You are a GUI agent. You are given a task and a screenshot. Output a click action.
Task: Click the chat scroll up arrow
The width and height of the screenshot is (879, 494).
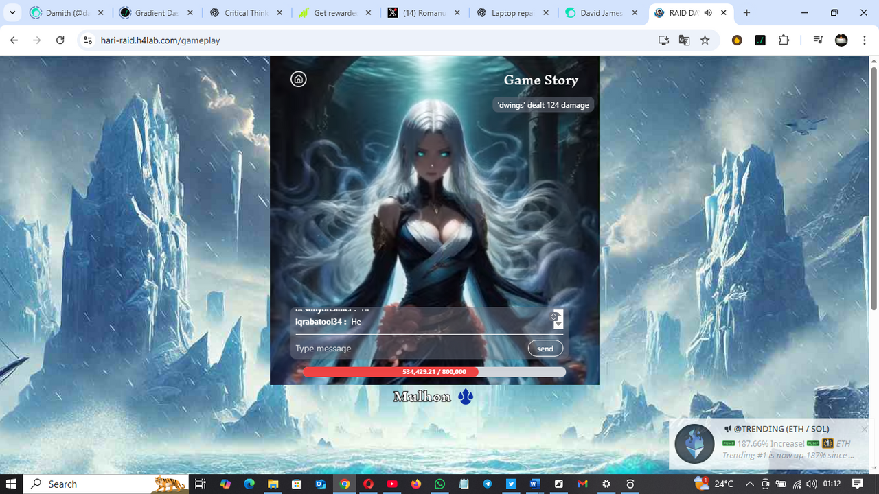pos(558,314)
